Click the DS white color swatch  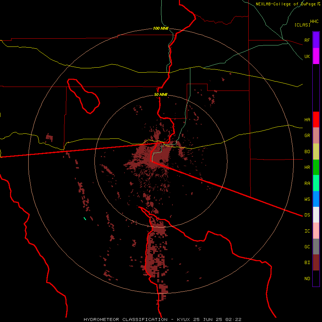(x=316, y=215)
